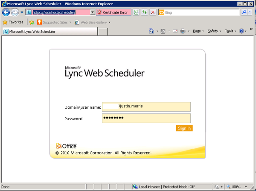Click the Internet Explorer title bar icon
This screenshot has width=256, height=191.
point(4,4)
